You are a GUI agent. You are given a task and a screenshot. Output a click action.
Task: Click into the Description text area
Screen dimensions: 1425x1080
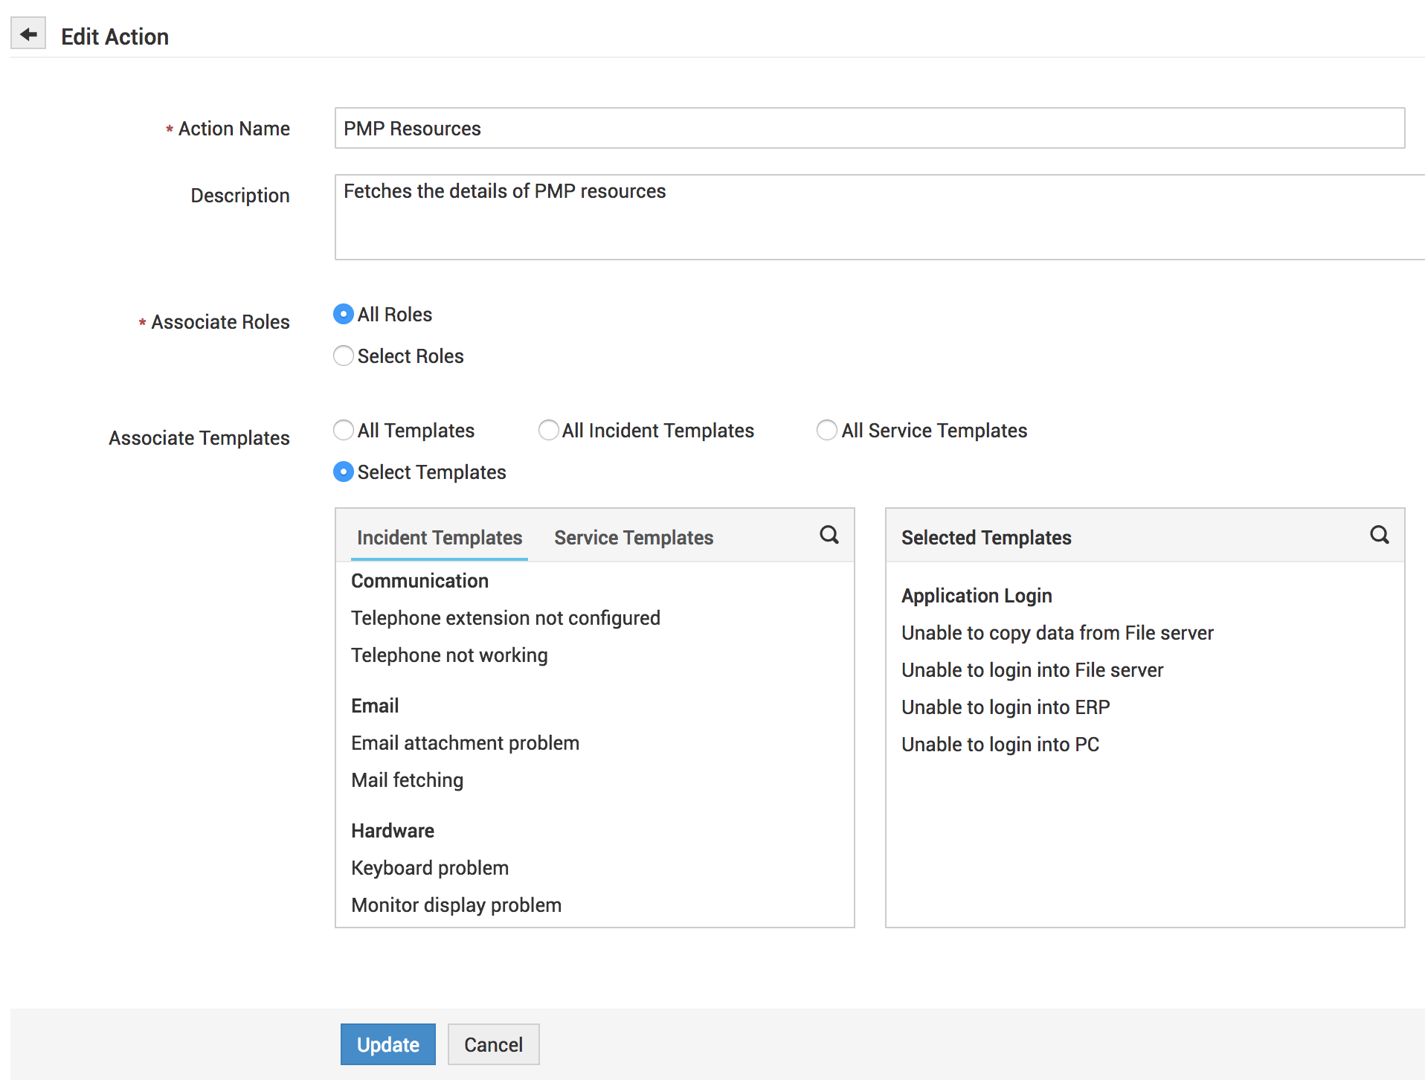click(880, 217)
